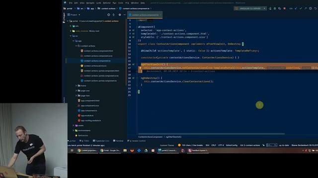Open File Explorer from the taskbar
Image resolution: width=318 pixels, height=178 pixels.
click(x=125, y=150)
